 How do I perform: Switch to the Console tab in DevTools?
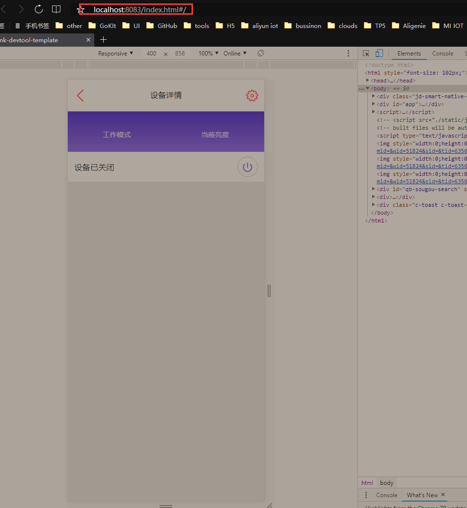click(x=442, y=53)
